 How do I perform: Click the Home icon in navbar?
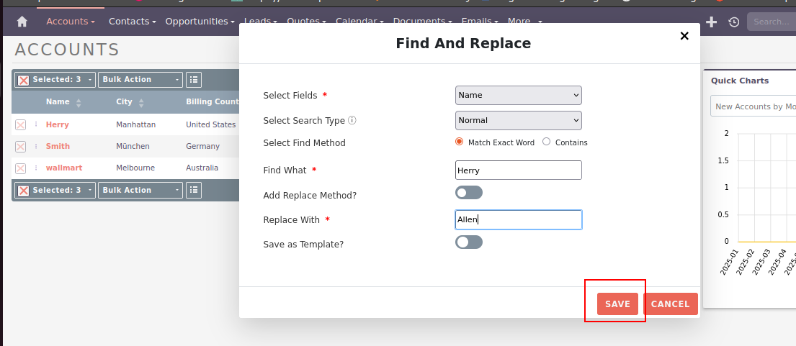point(22,22)
